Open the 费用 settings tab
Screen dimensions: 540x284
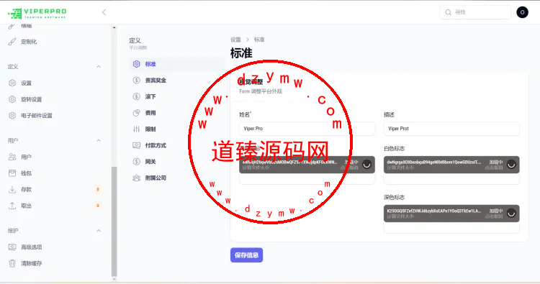(176, 113)
